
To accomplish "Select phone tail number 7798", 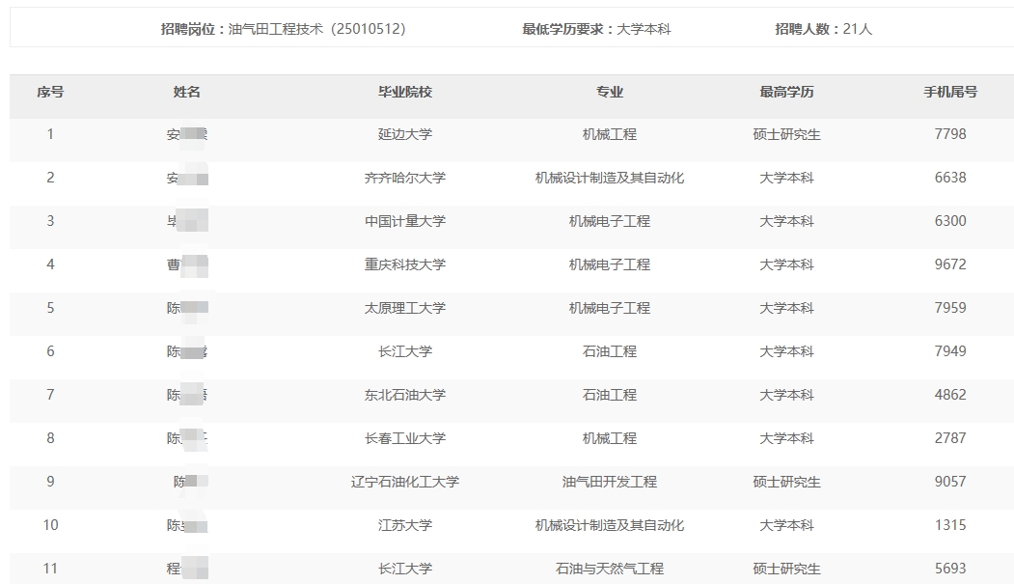I will (x=950, y=134).
